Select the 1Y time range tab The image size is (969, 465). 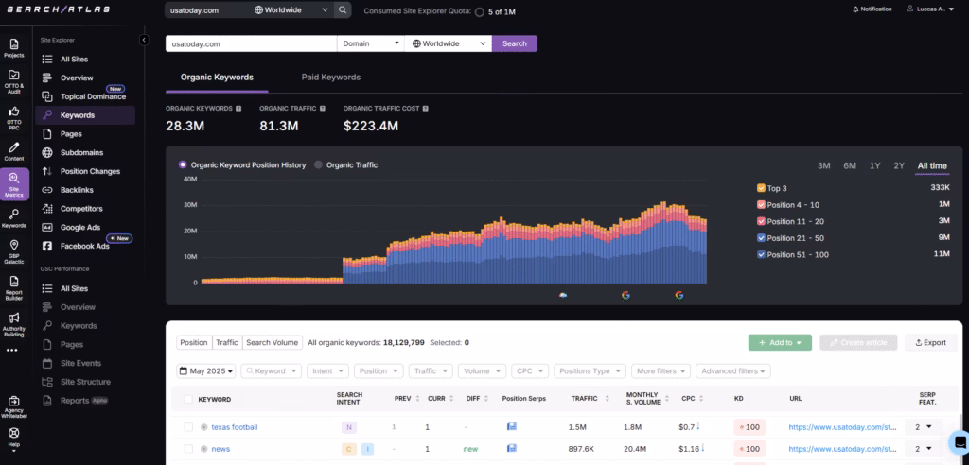coord(875,166)
